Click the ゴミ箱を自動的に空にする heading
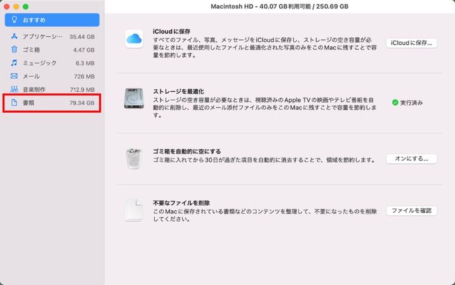This screenshot has width=455, height=285. [187, 151]
